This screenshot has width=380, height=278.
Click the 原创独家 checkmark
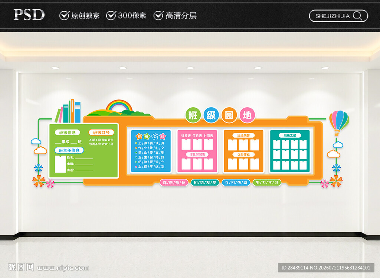click(65, 16)
